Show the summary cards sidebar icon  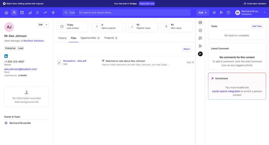pyautogui.click(x=200, y=22)
